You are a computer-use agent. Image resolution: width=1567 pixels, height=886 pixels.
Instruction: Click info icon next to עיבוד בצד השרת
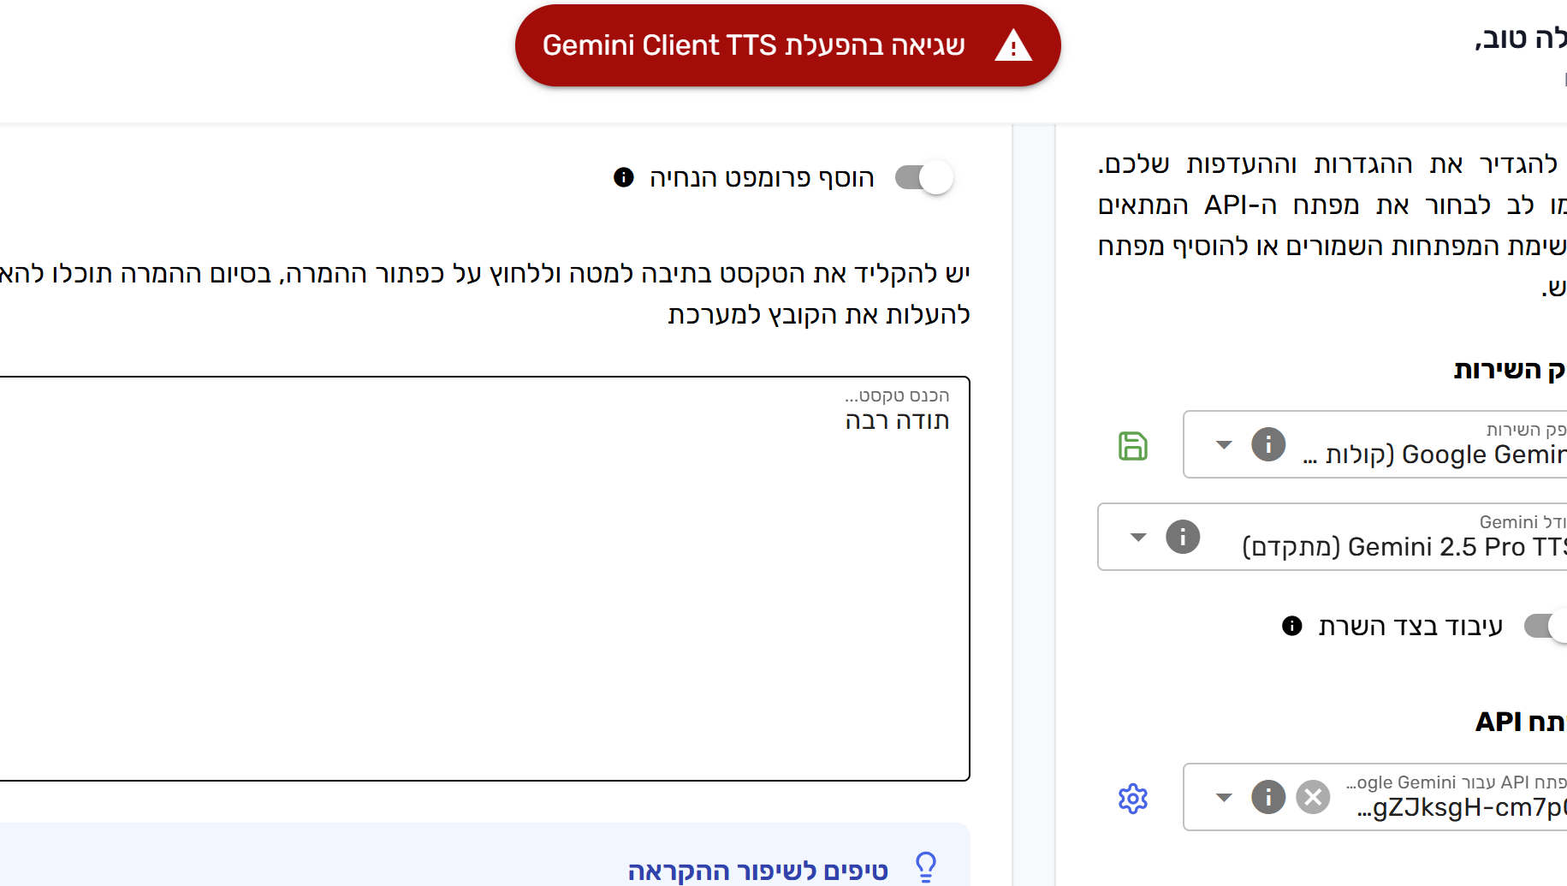tap(1292, 626)
